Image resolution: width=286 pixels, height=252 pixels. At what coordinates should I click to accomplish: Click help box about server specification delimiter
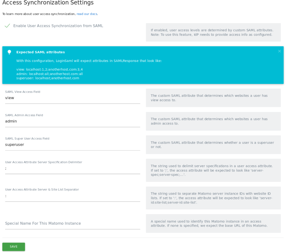tap(213, 170)
